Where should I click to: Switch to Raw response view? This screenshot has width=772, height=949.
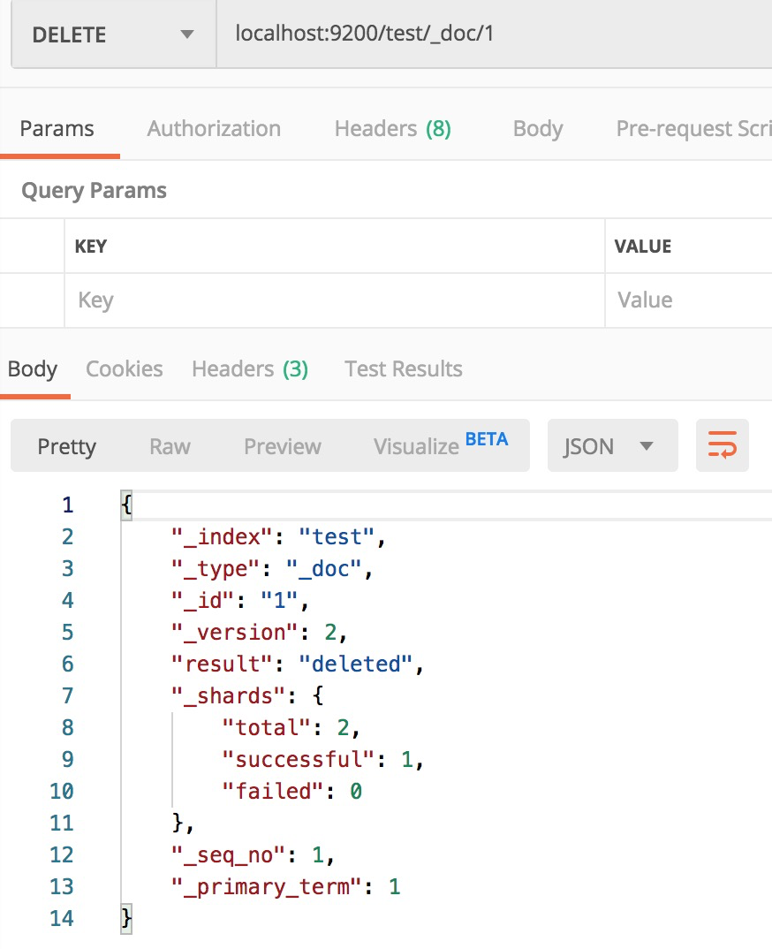click(x=170, y=446)
